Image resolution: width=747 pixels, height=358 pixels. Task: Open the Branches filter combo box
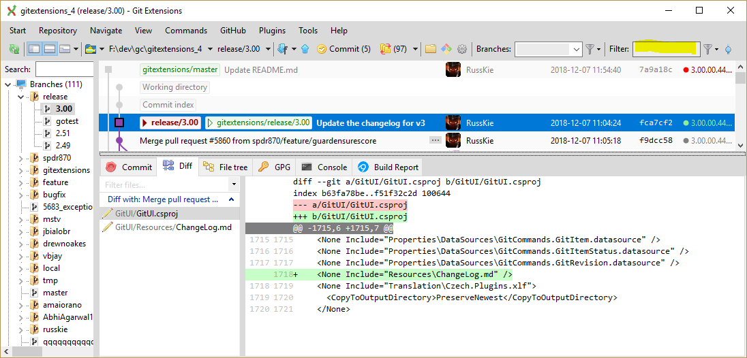click(549, 48)
